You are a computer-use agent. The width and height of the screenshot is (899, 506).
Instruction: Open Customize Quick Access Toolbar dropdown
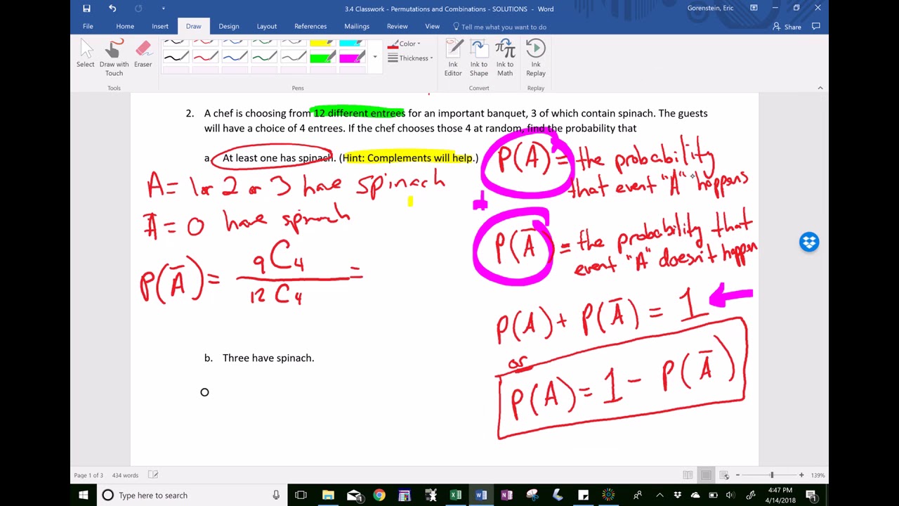pyautogui.click(x=163, y=8)
